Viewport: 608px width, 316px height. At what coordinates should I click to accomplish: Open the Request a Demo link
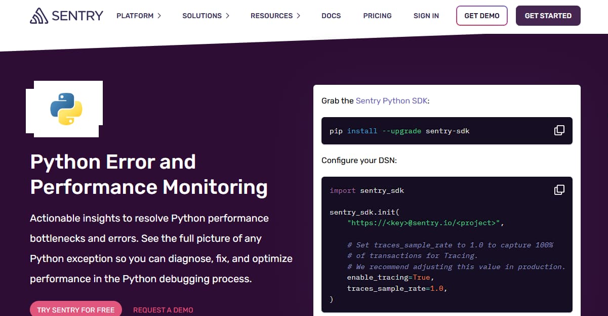[x=163, y=310]
